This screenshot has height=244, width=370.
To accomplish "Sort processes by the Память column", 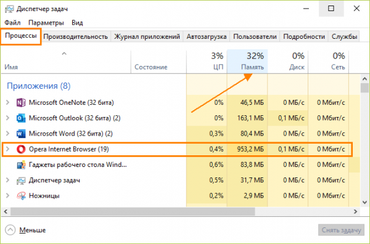I will 247,61.
